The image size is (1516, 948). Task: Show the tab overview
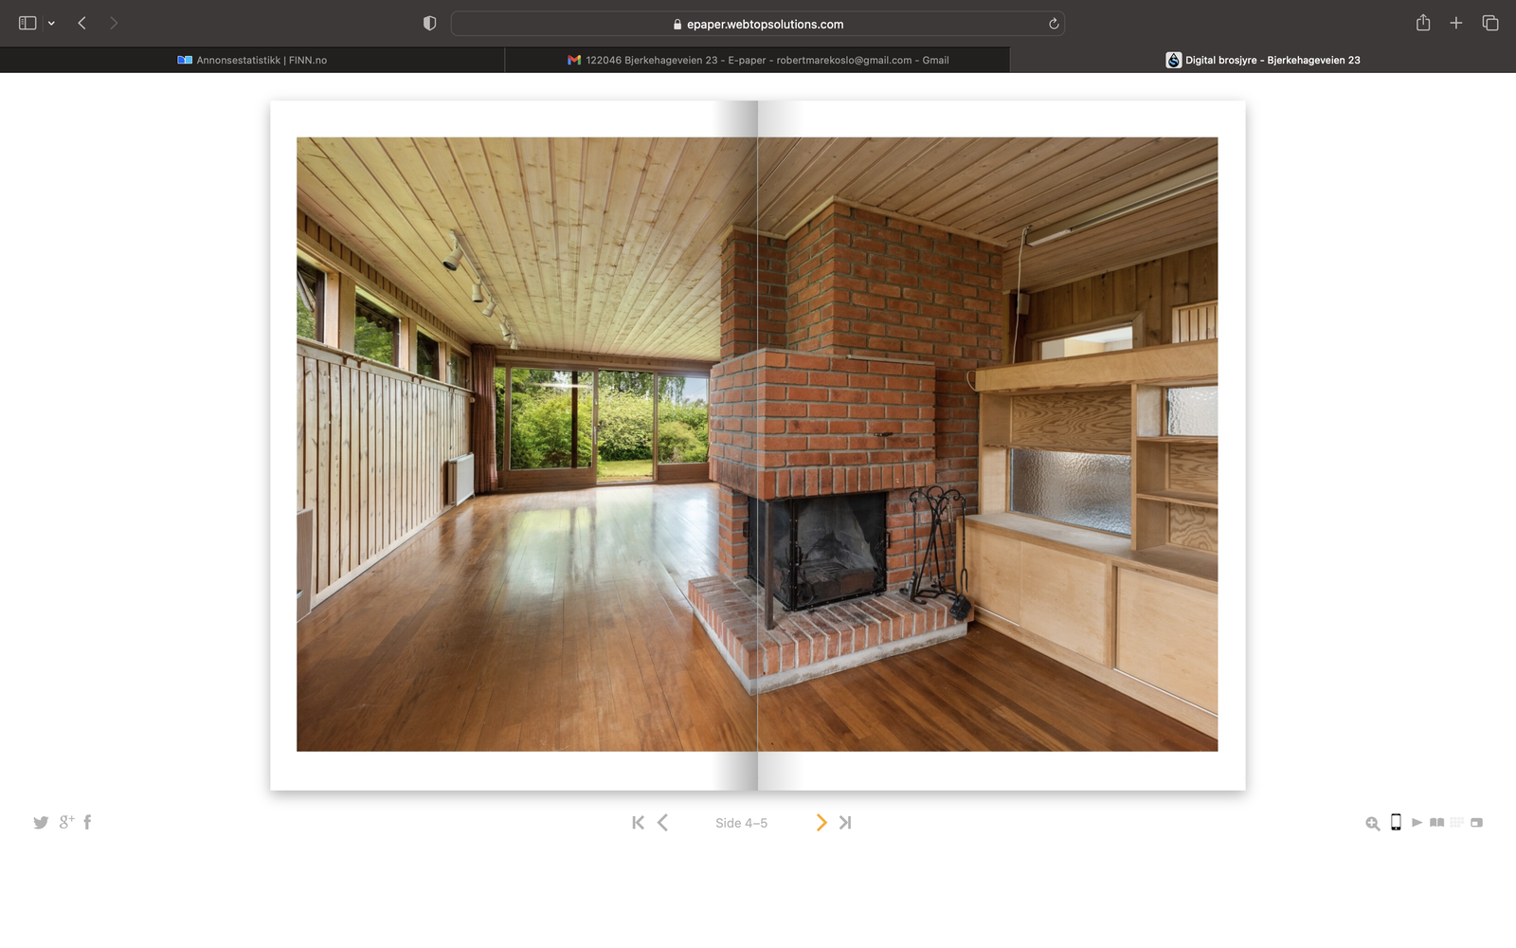1490,23
